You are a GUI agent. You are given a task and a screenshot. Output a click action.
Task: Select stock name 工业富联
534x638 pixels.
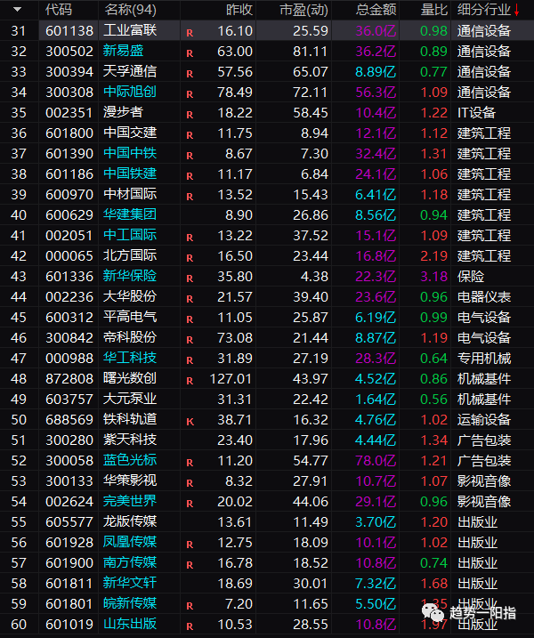[x=130, y=30]
